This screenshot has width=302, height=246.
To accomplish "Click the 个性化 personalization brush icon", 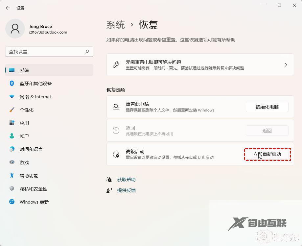I will pyautogui.click(x=12, y=110).
